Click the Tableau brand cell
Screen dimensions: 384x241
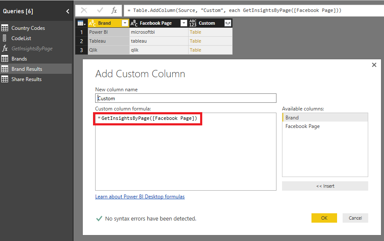coord(108,41)
